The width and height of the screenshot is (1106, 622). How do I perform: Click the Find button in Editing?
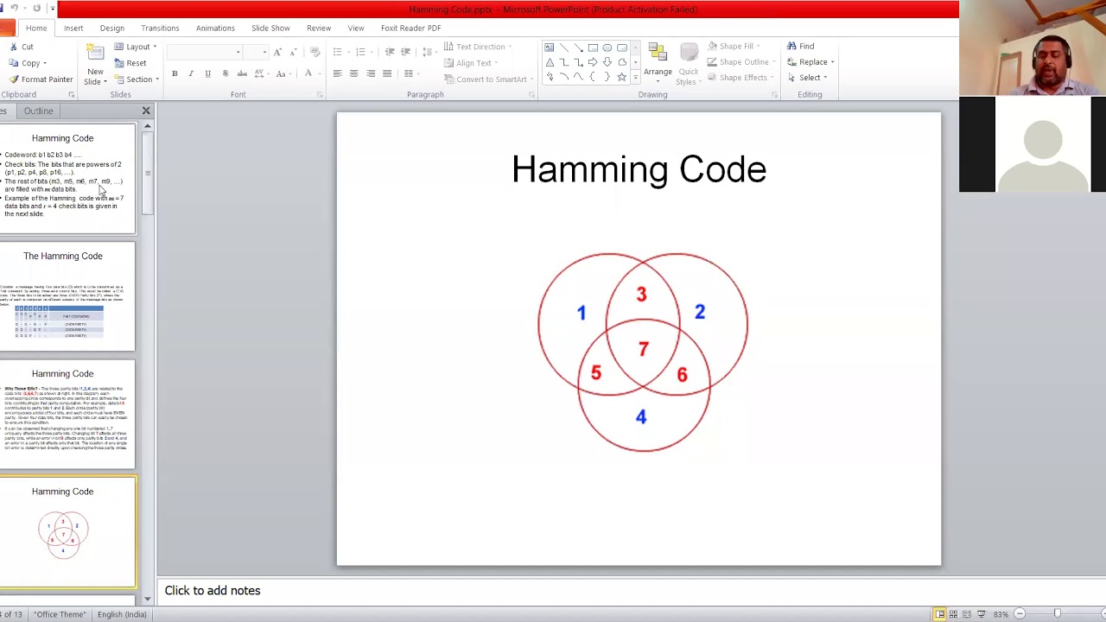tap(800, 47)
